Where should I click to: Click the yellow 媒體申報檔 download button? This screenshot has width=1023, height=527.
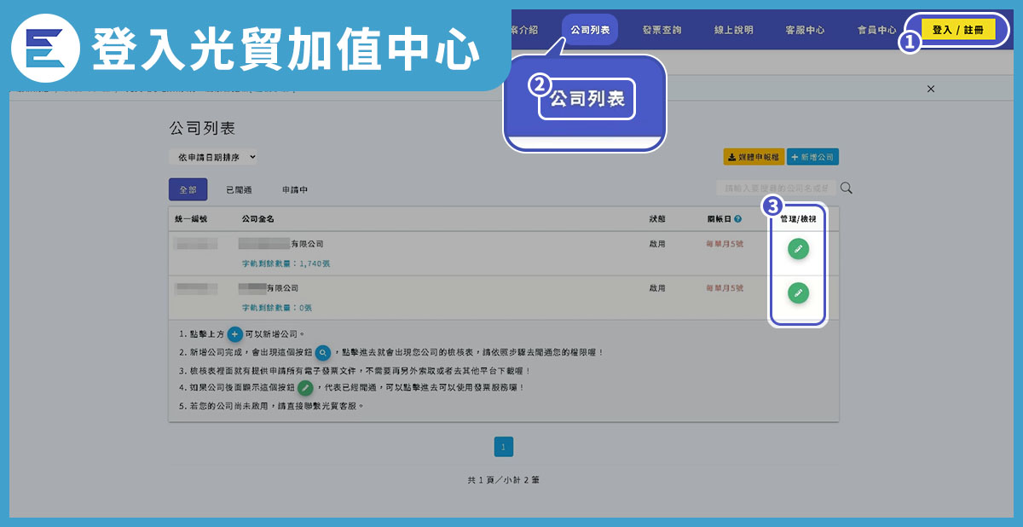tap(753, 157)
